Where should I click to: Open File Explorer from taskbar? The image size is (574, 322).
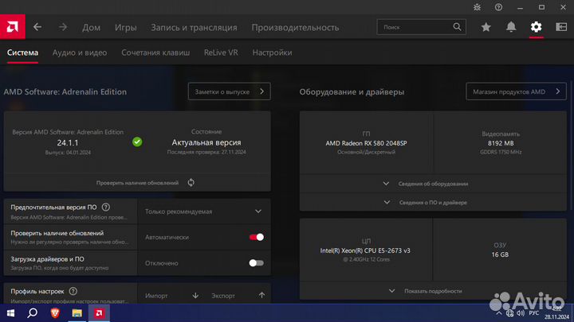tap(77, 313)
